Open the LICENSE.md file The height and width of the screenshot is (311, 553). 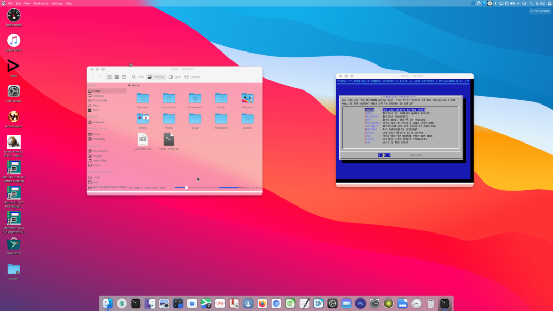click(x=143, y=140)
